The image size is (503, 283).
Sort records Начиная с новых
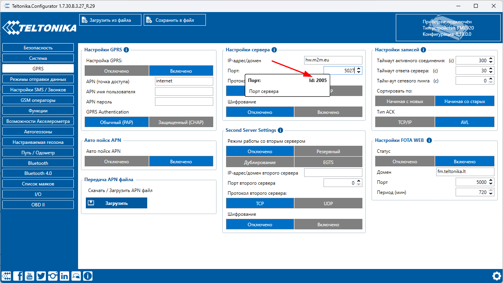[x=405, y=101]
